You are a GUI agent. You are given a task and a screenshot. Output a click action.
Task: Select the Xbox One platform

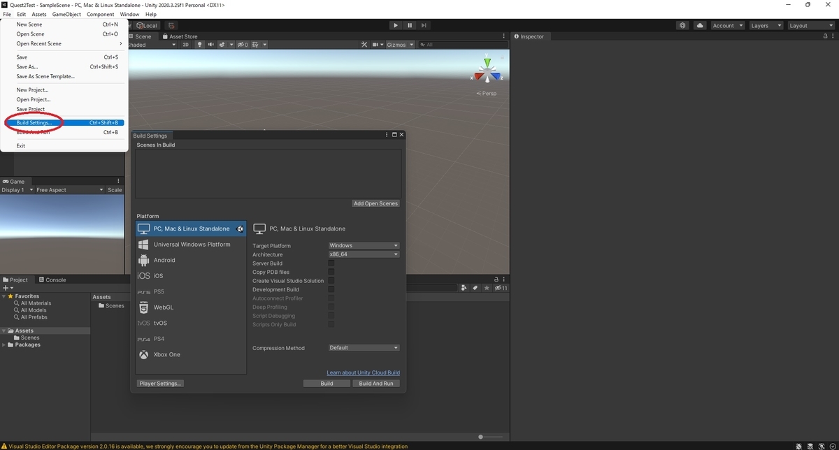(x=190, y=354)
